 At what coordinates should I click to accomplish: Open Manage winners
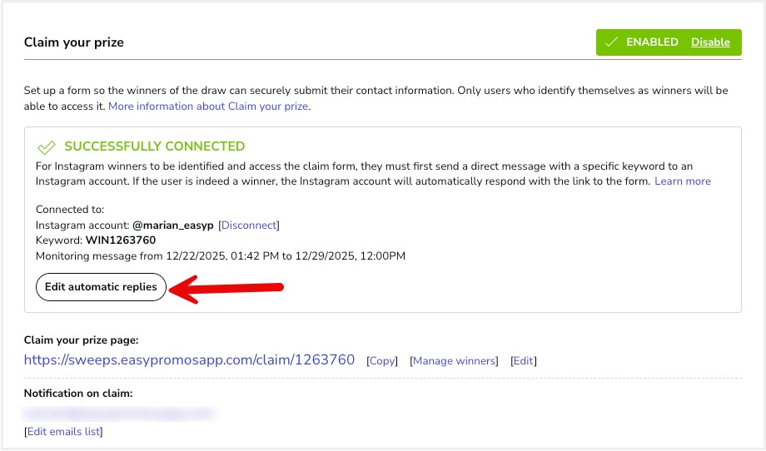[x=455, y=361]
